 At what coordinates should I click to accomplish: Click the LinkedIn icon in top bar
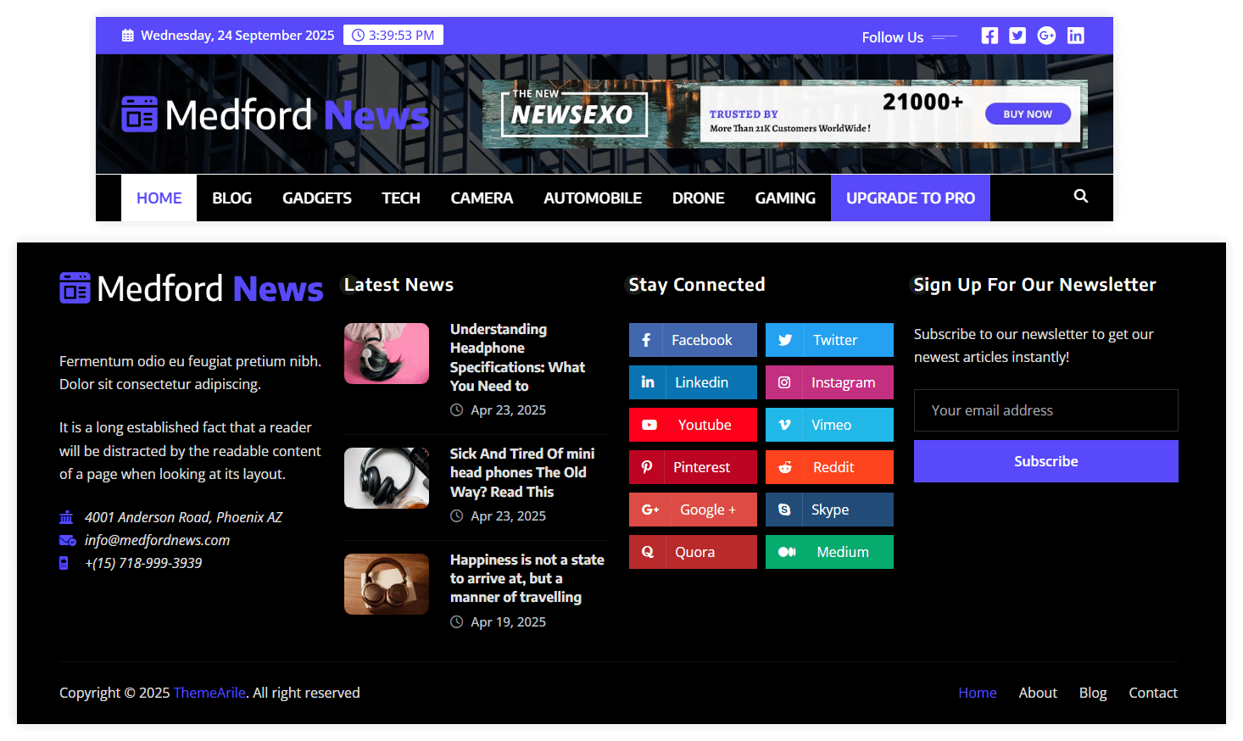[1075, 36]
